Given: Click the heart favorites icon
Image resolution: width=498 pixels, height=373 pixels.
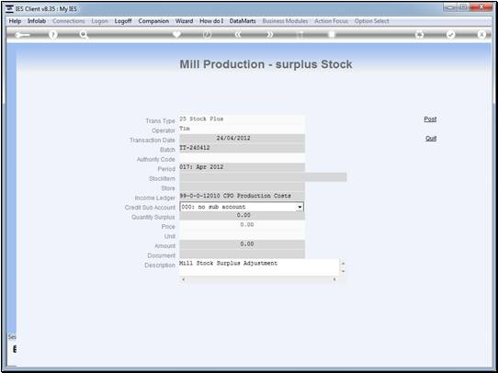Looking at the screenshot, I should pyautogui.click(x=176, y=34).
